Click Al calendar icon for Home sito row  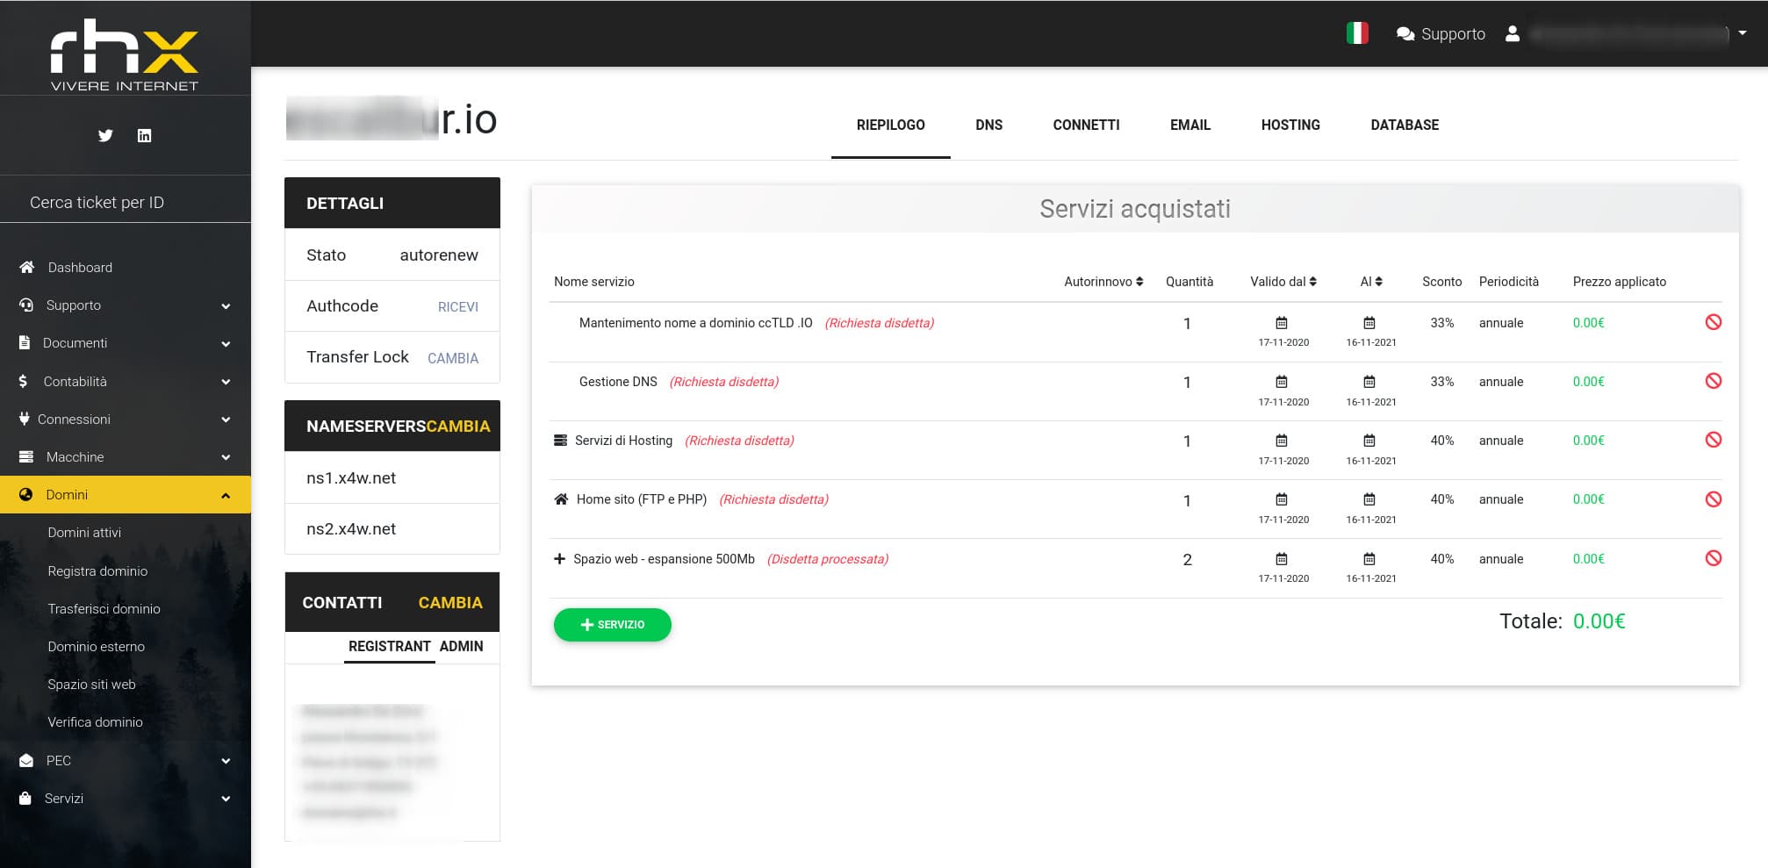click(x=1369, y=499)
